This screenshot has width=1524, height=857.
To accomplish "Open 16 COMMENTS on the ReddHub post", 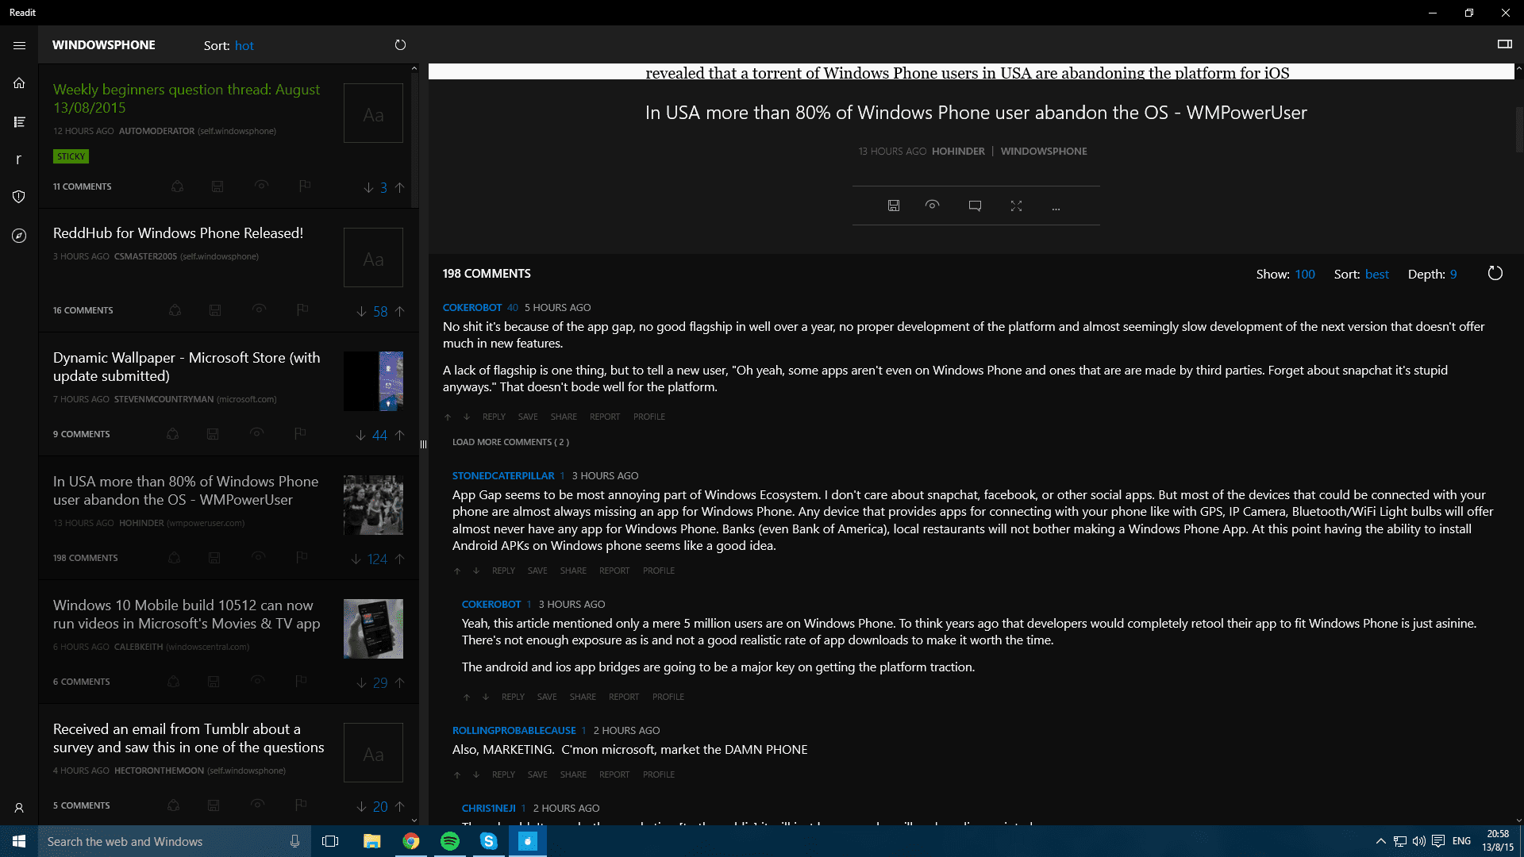I will click(83, 310).
